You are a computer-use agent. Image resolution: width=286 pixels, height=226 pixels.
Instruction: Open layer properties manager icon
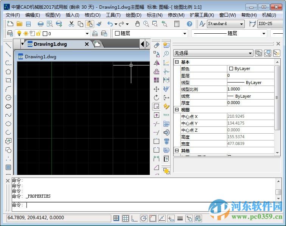[x=10, y=33]
